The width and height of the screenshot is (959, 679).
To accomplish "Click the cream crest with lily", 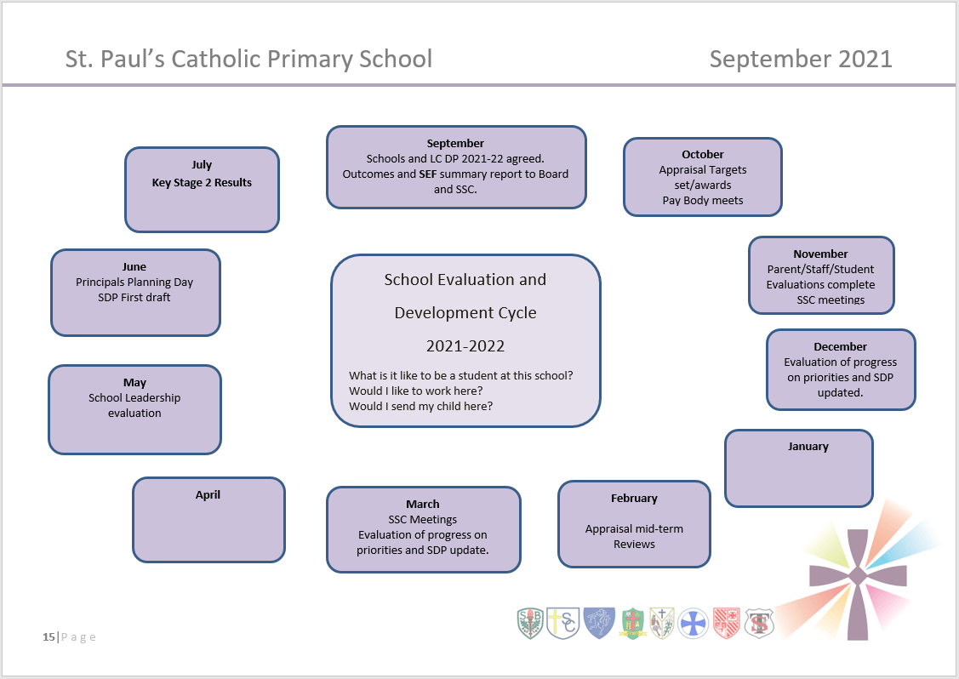I will [662, 624].
